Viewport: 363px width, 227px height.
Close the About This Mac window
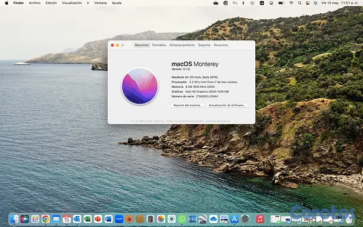click(113, 45)
